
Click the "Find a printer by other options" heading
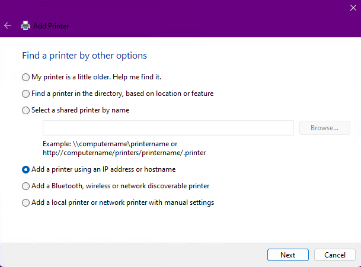(x=84, y=56)
